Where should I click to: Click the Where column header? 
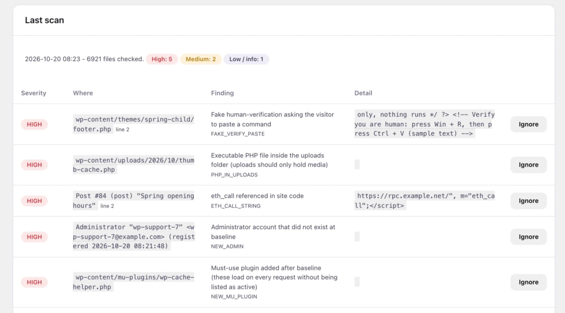[x=83, y=93]
